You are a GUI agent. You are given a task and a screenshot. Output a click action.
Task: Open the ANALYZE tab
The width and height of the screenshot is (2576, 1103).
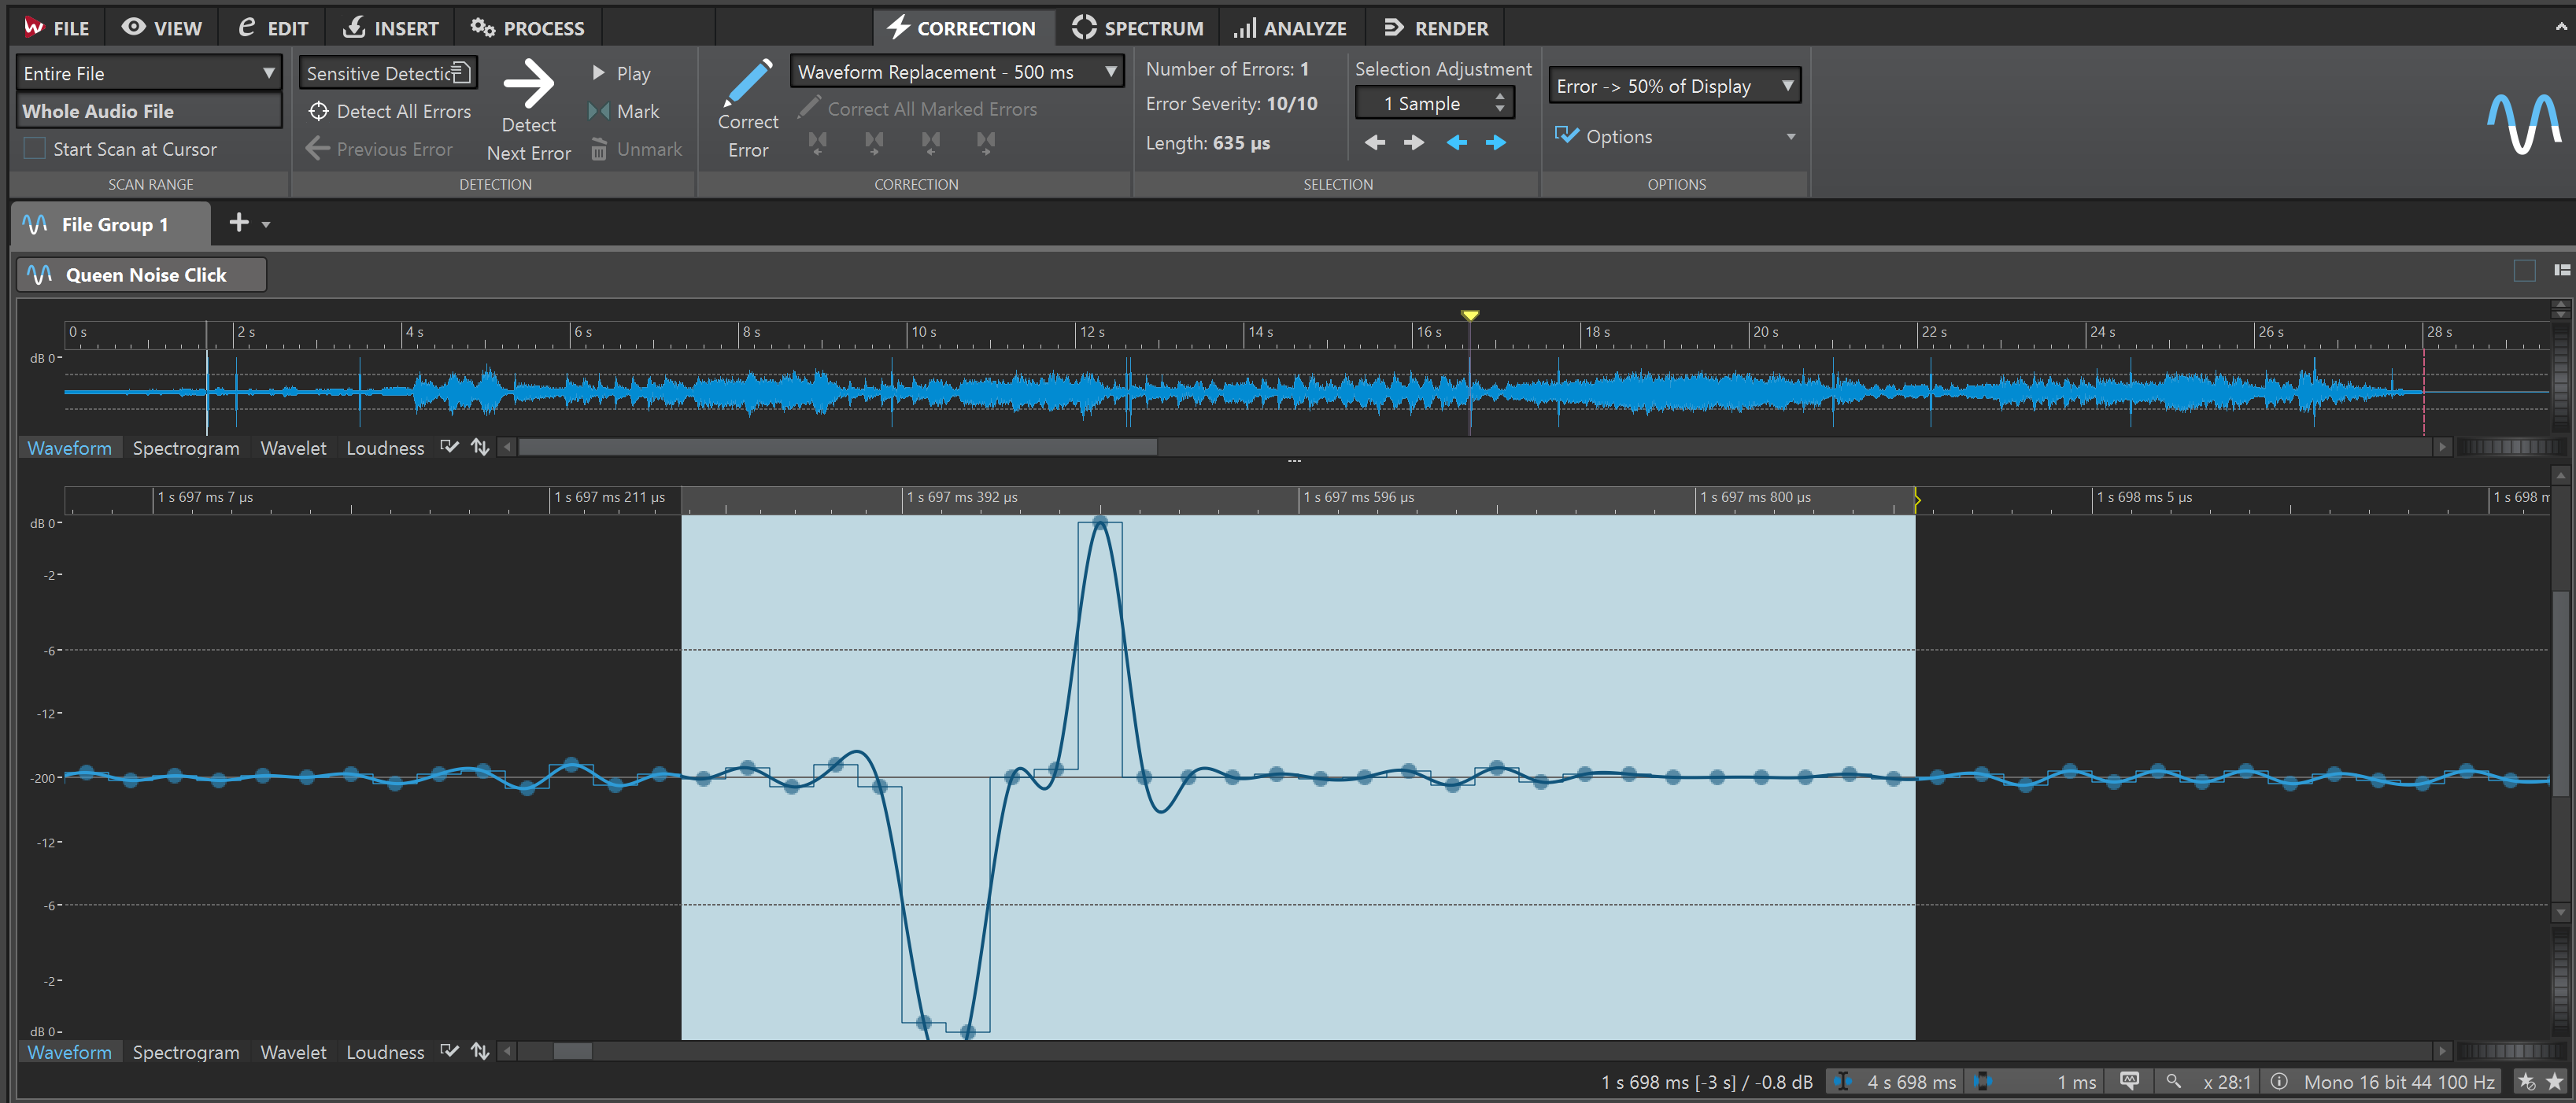(1290, 28)
